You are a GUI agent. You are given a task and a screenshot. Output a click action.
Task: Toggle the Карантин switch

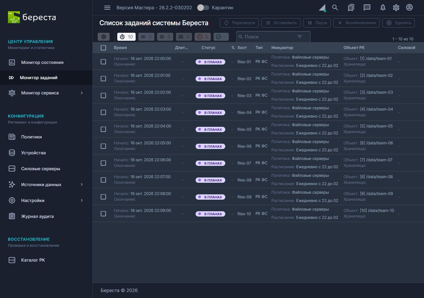tap(203, 8)
